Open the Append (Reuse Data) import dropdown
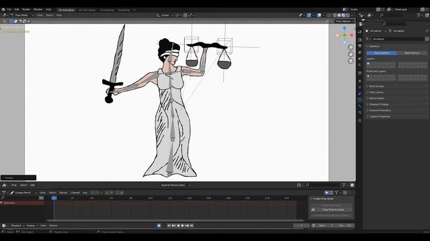 175,185
